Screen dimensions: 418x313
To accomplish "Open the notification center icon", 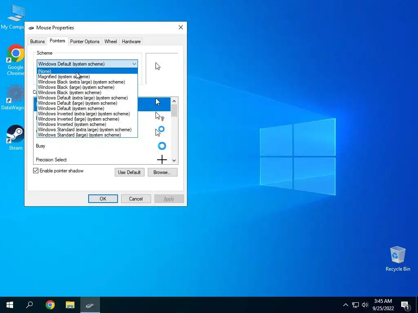I will click(405, 305).
